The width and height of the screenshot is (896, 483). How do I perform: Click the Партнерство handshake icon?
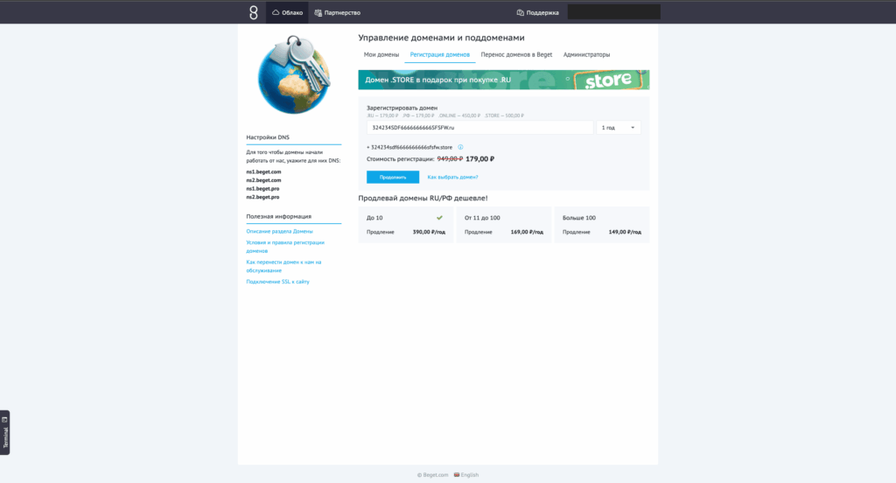pos(318,12)
